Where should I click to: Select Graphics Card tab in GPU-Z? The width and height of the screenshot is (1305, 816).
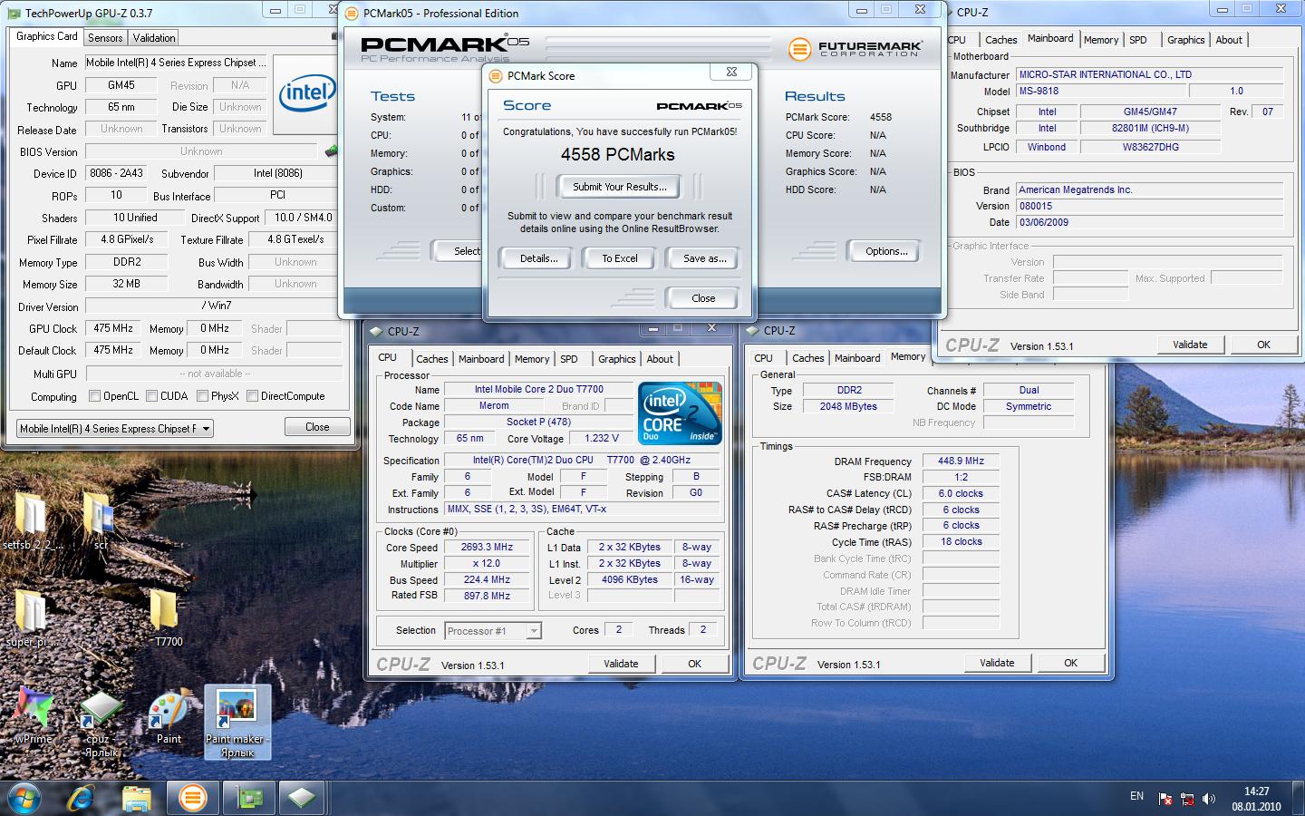[47, 36]
